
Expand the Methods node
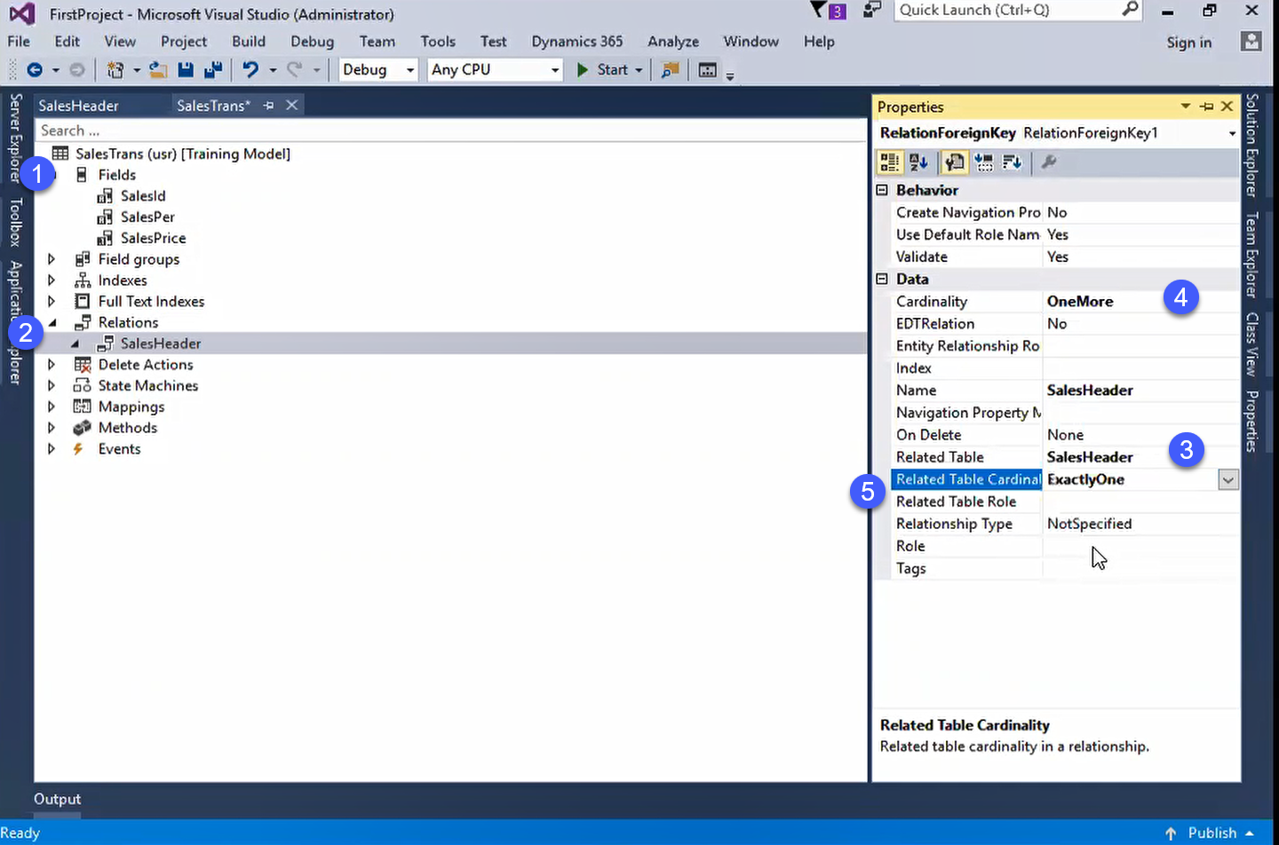52,428
